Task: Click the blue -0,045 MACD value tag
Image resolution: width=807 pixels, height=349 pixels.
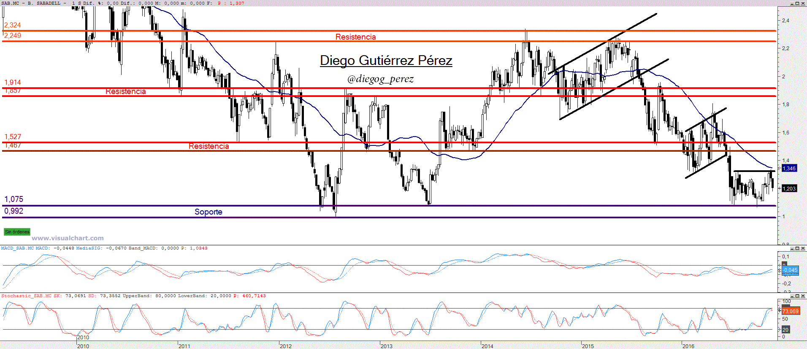Action: coord(790,270)
